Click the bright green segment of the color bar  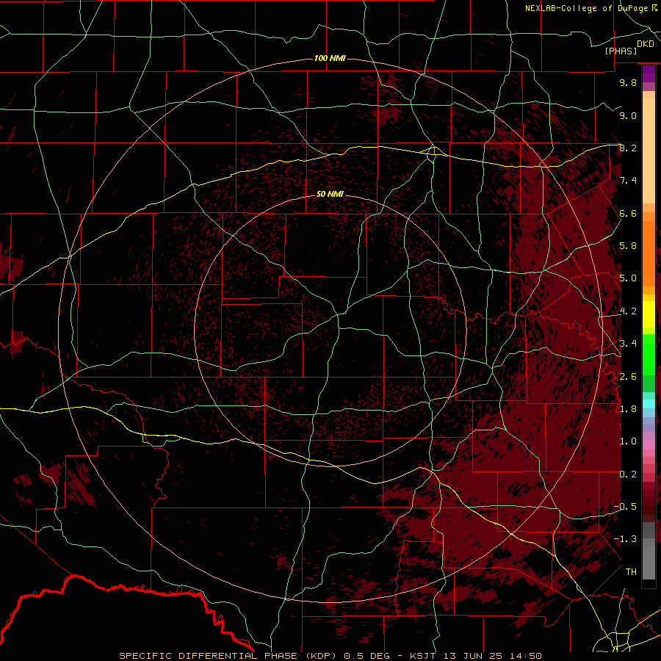pyautogui.click(x=649, y=355)
